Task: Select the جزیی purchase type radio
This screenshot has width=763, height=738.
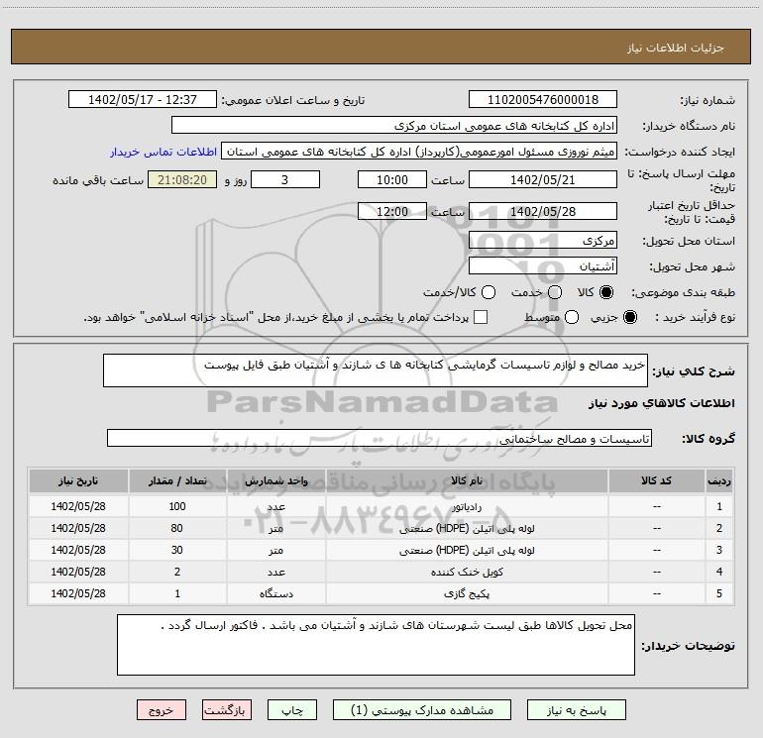Action: (629, 317)
